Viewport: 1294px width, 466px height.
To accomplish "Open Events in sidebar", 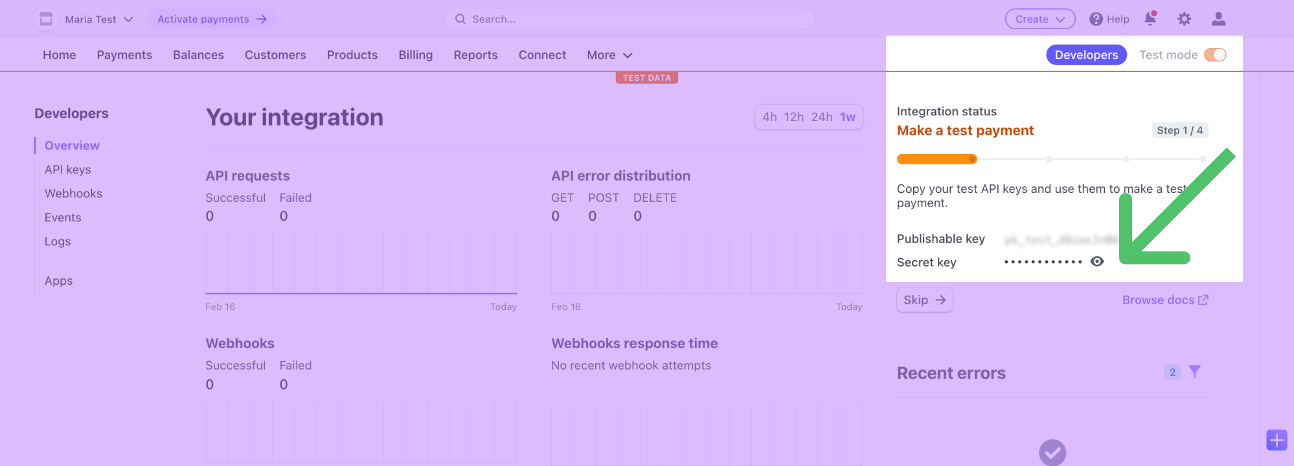I will 63,217.
